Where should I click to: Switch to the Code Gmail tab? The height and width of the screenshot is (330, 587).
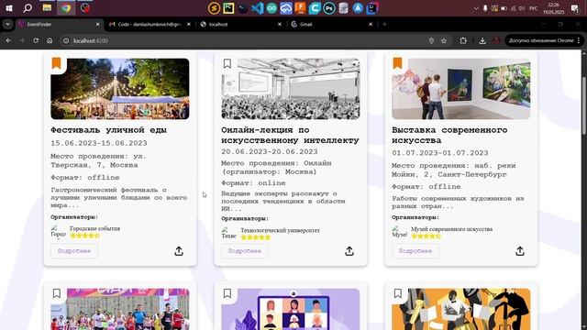[x=149, y=25]
